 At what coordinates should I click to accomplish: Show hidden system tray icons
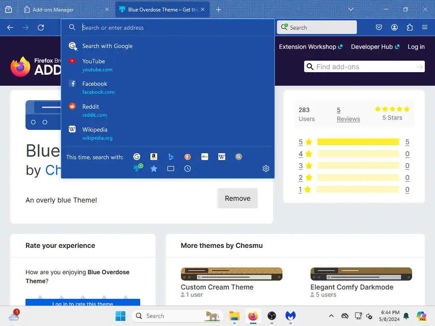331,316
